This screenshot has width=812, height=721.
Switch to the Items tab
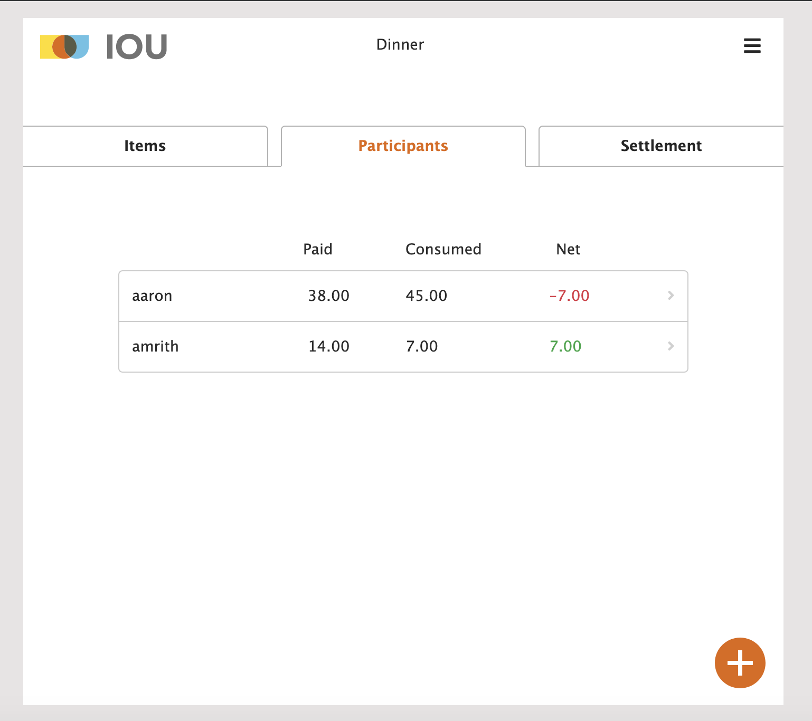tap(145, 146)
